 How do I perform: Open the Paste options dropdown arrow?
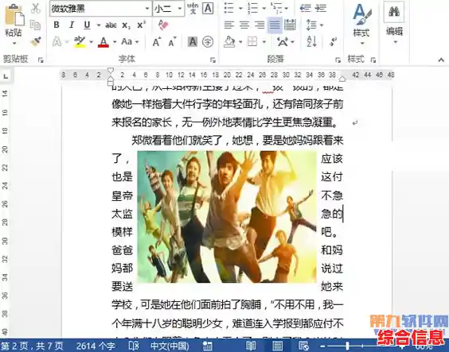[14, 44]
